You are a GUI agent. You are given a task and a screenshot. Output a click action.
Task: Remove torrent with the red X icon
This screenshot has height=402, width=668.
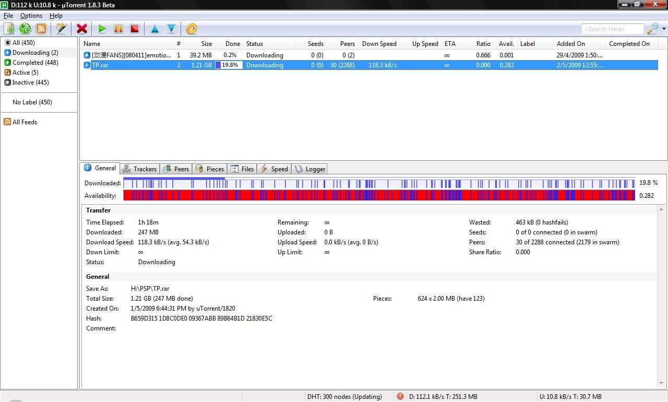click(x=81, y=29)
